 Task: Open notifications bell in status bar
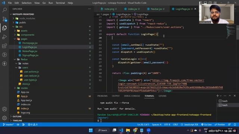[x=235, y=125]
